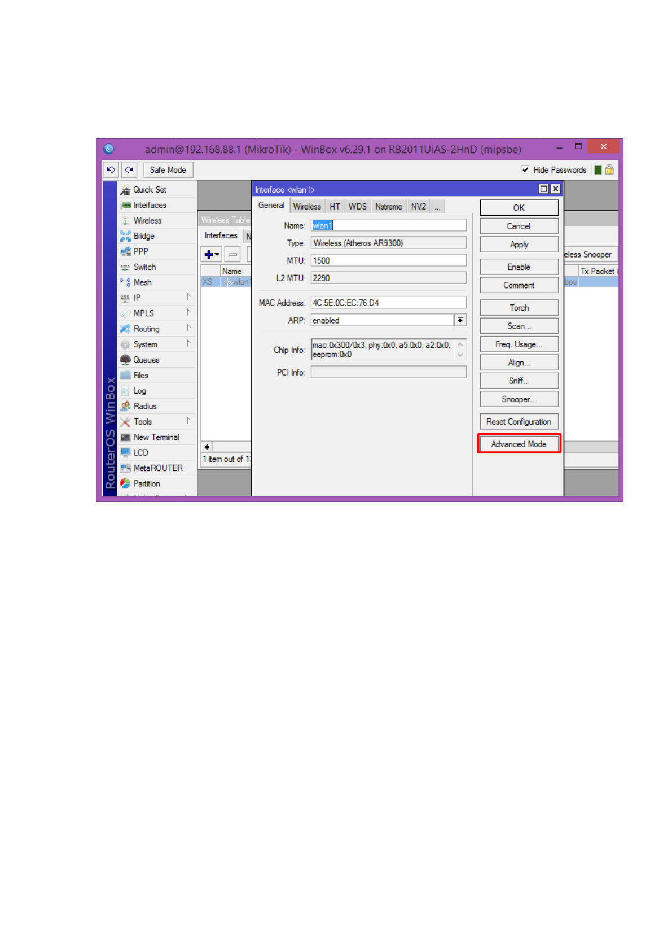Click the OK button
Image resolution: width=672 pixels, height=951 pixels.
point(519,208)
